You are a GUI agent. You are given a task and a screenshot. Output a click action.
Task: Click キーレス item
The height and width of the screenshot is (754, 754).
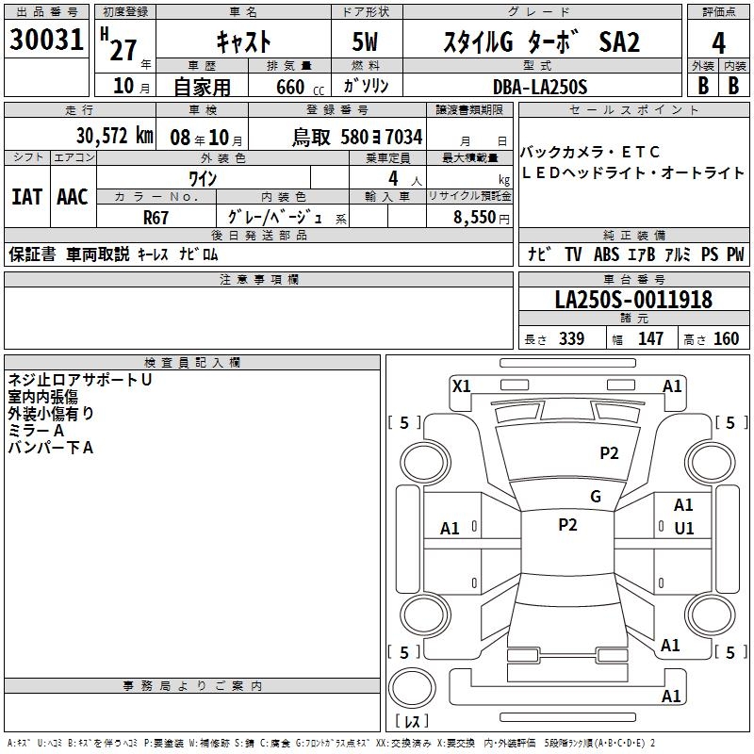coord(153,254)
